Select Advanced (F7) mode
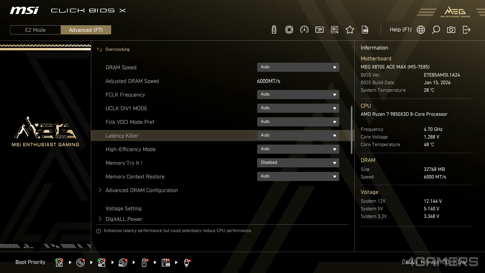Image resolution: width=485 pixels, height=273 pixels. [86, 30]
